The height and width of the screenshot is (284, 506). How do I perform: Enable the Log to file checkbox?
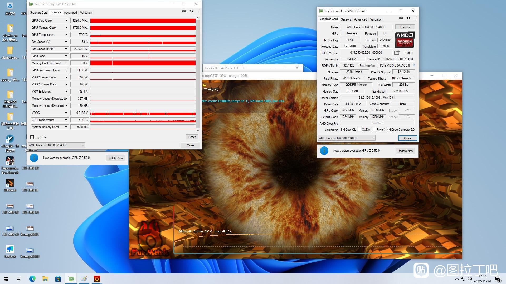(x=32, y=137)
